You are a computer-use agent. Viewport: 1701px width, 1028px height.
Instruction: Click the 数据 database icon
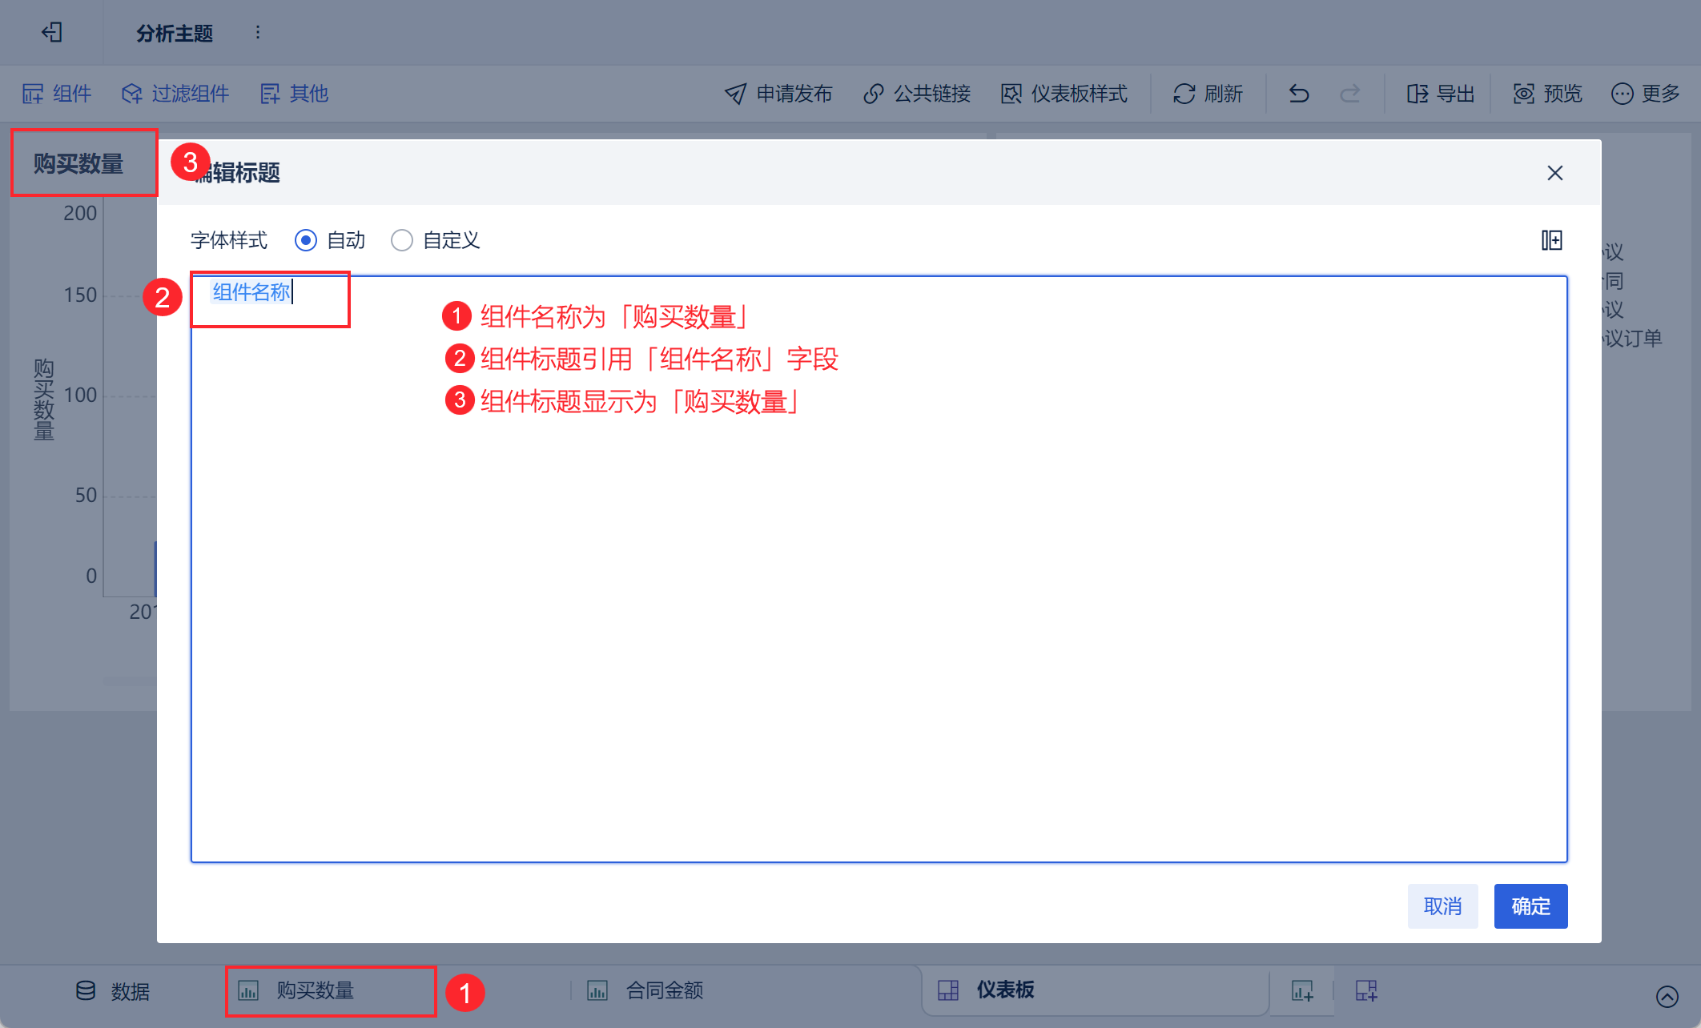[x=86, y=990]
